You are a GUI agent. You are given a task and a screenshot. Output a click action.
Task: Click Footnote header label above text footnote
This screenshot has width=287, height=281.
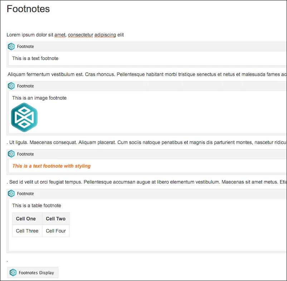point(25,46)
